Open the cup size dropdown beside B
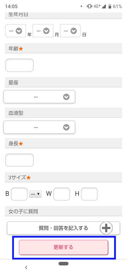 (35, 194)
